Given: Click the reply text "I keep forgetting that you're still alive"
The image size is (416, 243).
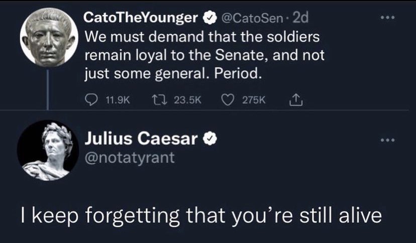Looking at the screenshot, I should click(201, 216).
